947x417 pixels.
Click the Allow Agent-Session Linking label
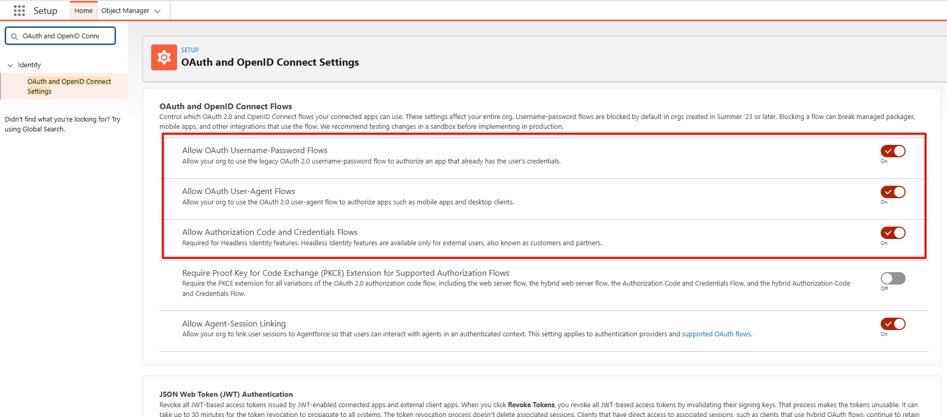coord(234,324)
